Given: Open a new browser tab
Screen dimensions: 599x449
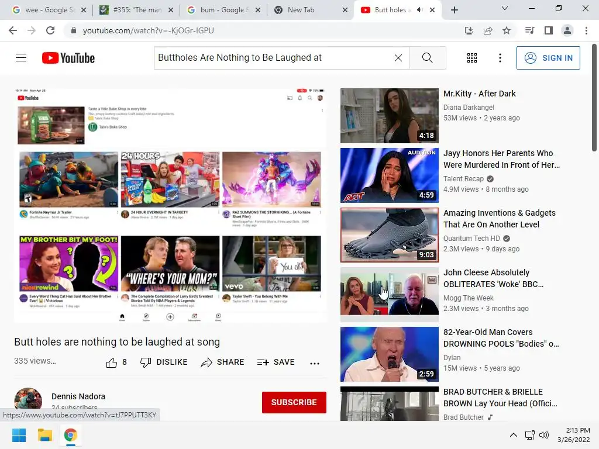Looking at the screenshot, I should [454, 10].
